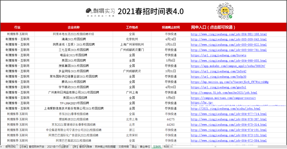Select location cell 广州成都武汉厦门
Image resolution: width=287 pixels, height=149 pixels.
pos(132,50)
